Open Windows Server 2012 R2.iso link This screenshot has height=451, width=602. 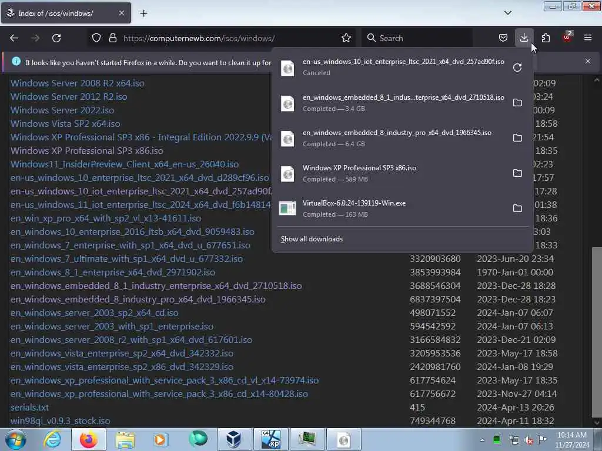point(69,97)
